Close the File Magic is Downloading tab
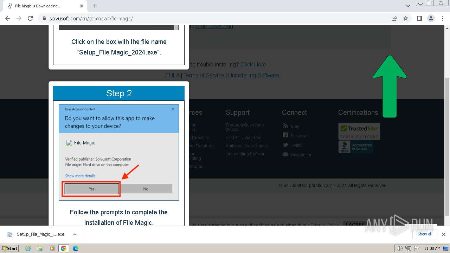 (82, 6)
